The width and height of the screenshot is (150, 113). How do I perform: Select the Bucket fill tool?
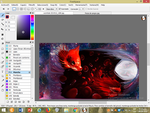[x=3, y=39]
